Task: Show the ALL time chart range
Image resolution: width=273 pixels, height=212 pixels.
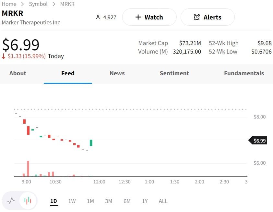Action: [163, 201]
